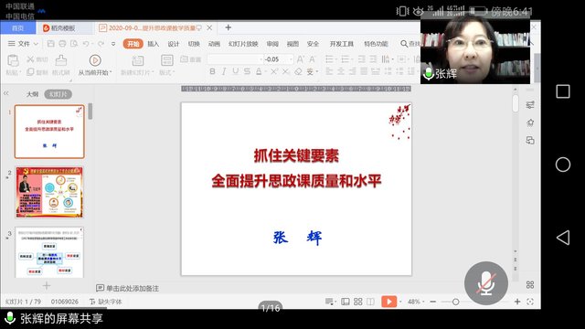Switch to reading view book icon
This screenshot has width=585, height=329.
(x=370, y=302)
